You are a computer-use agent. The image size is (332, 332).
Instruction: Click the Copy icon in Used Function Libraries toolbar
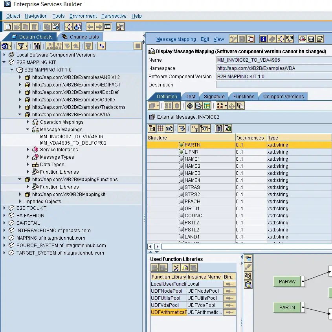point(184,268)
